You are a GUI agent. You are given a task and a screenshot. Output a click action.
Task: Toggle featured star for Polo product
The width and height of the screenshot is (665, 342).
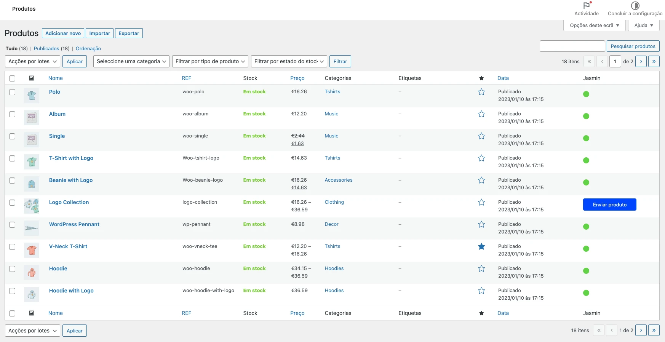point(481,92)
